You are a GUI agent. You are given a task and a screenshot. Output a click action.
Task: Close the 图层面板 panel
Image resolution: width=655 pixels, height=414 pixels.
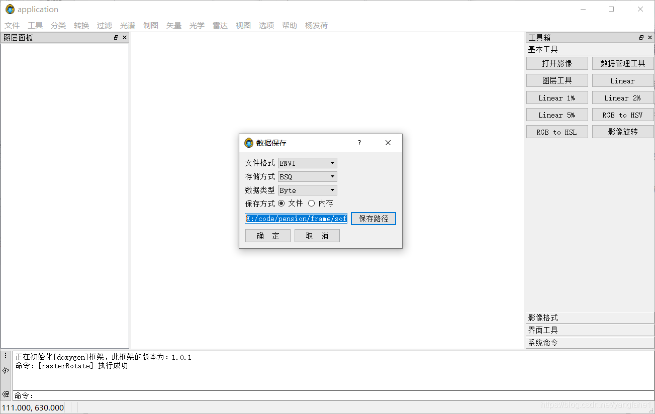coord(125,38)
